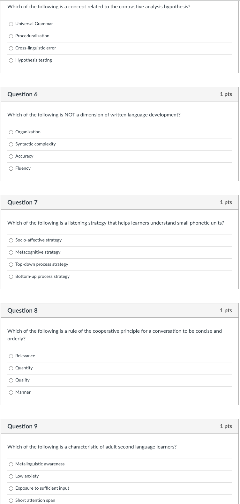The image size is (240, 504).
Task: Choose Syntactic complexity as your answer
Action: coord(11,144)
